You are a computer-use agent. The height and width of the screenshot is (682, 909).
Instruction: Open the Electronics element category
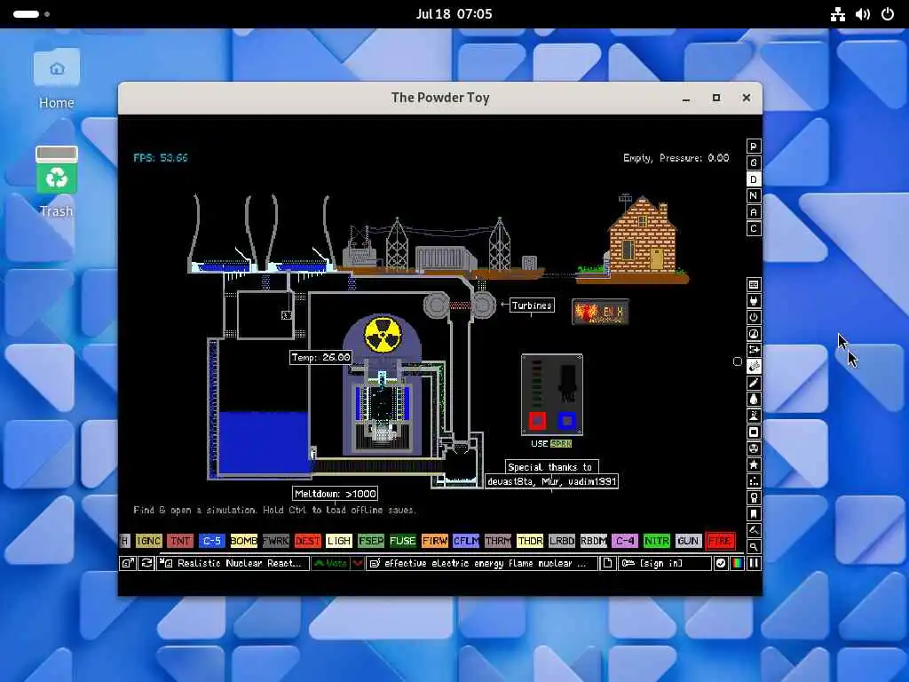coord(754,301)
